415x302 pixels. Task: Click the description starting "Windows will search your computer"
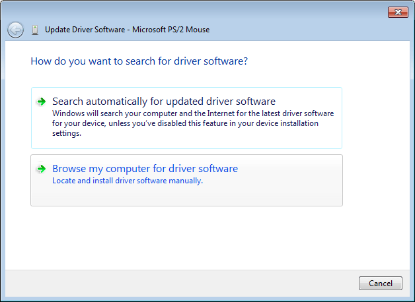(x=193, y=113)
